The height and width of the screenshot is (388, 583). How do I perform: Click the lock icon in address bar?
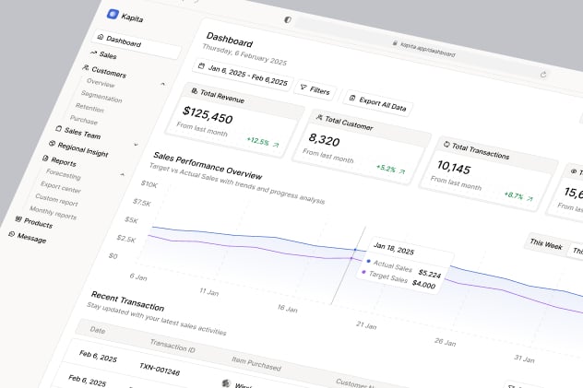(x=394, y=42)
